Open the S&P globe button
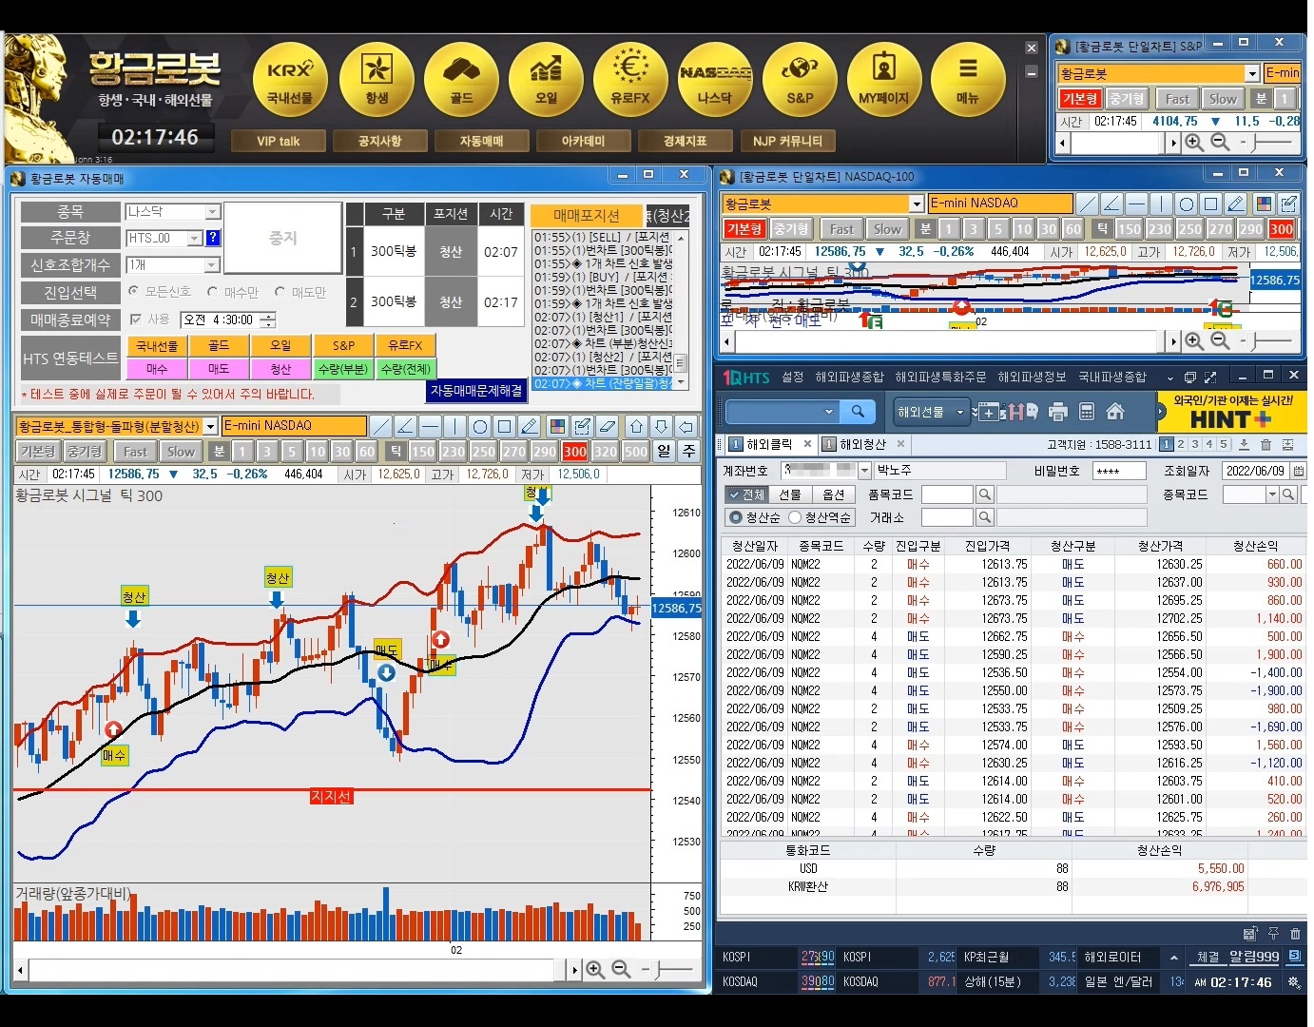Screen dimensions: 1314x1027 pyautogui.click(x=800, y=78)
